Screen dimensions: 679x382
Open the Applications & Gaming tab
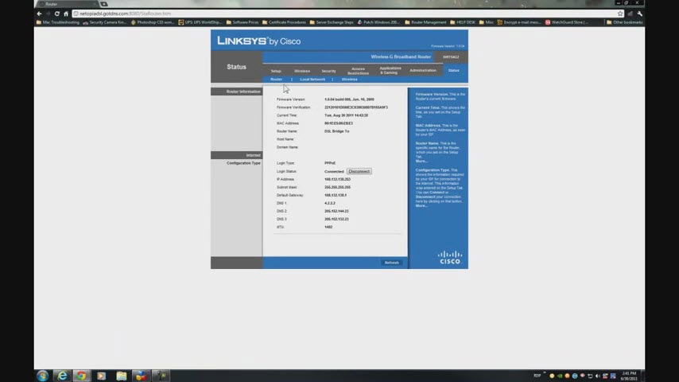click(x=390, y=70)
